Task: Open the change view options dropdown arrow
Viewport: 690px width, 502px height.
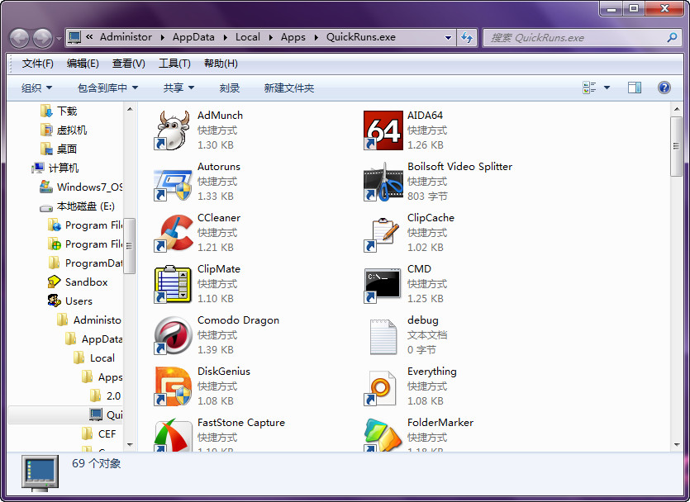Action: click(x=607, y=88)
